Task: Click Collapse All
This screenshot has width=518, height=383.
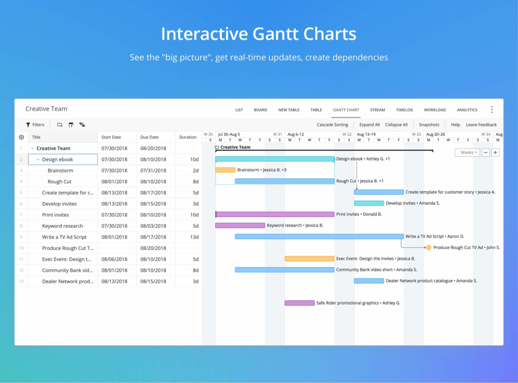Action: point(396,124)
